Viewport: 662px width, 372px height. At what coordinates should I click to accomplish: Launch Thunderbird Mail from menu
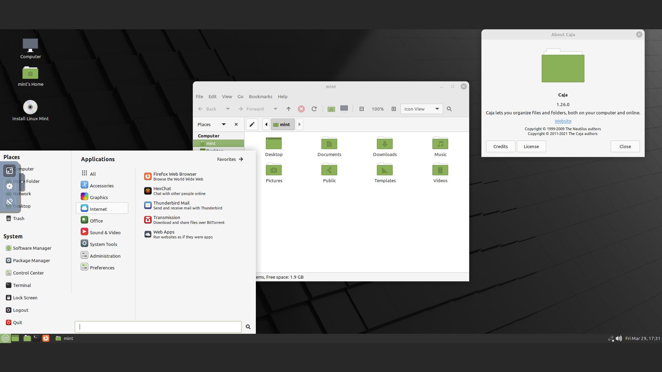pos(183,205)
